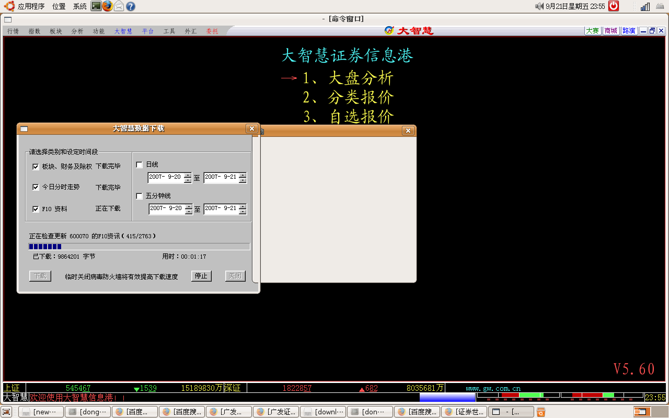Increase the 五分钟线 end date with up arrow
This screenshot has width=669, height=418.
tap(242, 206)
